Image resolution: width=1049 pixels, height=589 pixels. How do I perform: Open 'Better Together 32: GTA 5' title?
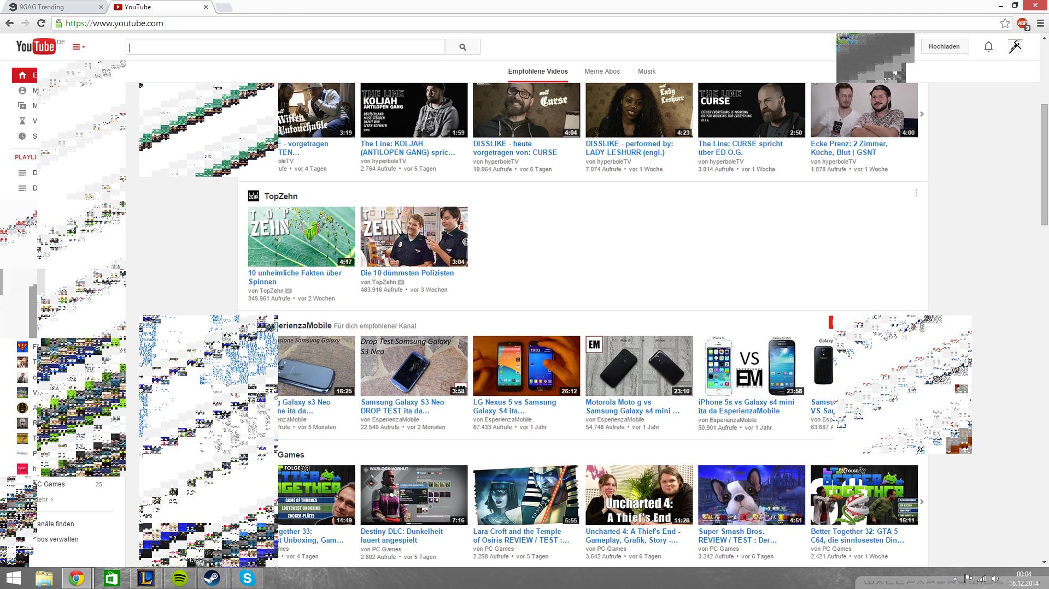click(x=857, y=536)
